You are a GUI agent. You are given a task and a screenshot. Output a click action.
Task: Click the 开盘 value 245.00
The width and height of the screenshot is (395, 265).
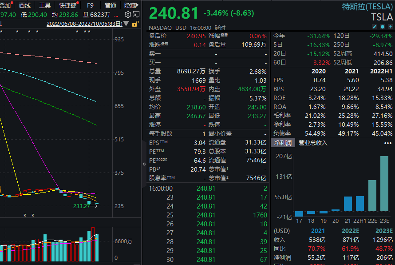[x=257, y=107]
